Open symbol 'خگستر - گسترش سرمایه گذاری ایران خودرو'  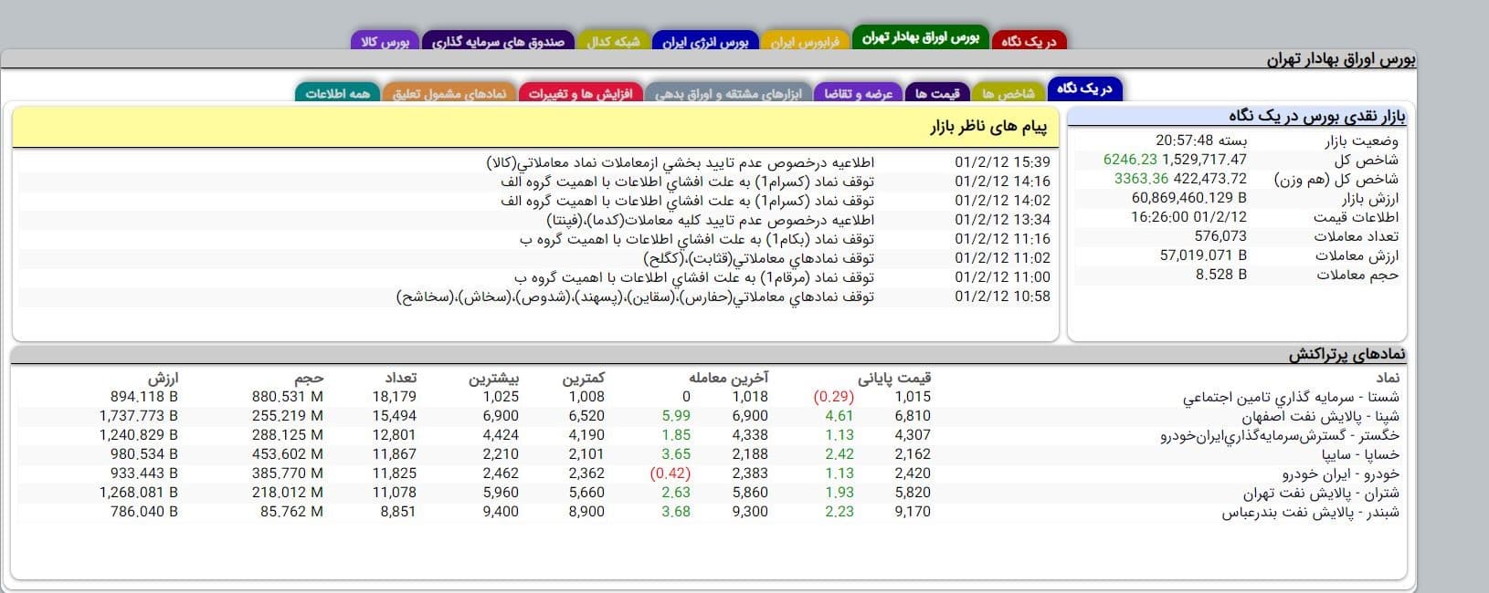[1280, 436]
